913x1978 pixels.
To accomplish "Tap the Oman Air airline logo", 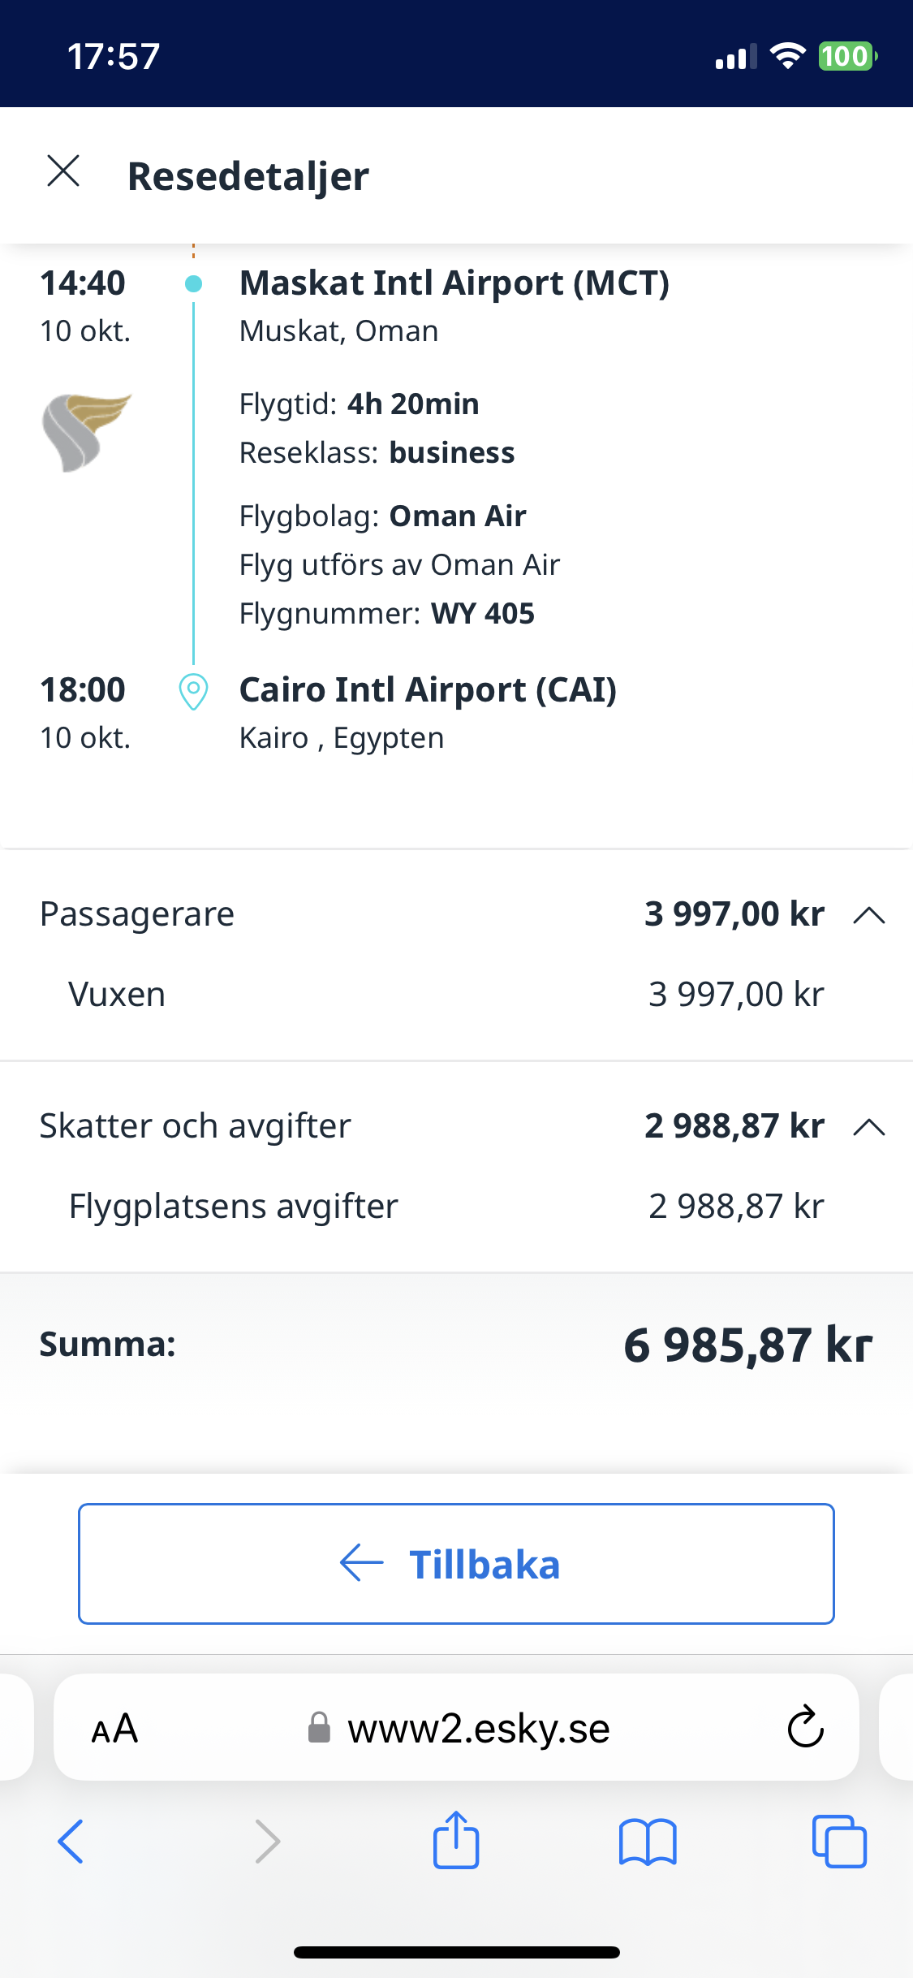I will [86, 432].
